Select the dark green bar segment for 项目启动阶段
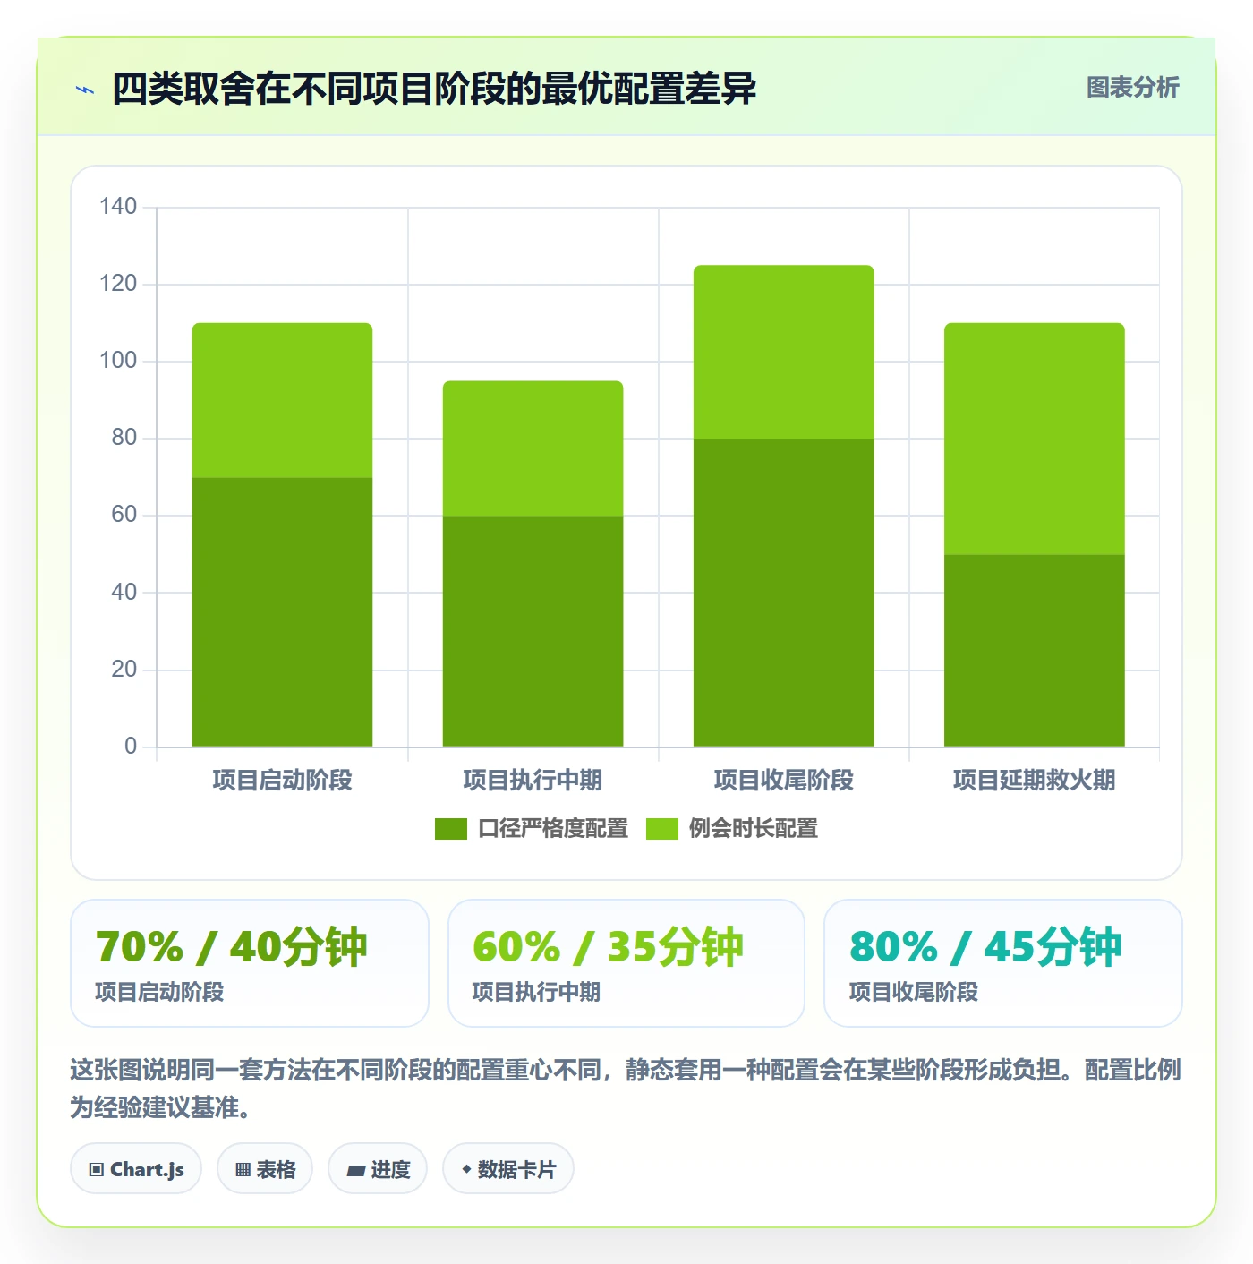 pyautogui.click(x=282, y=612)
